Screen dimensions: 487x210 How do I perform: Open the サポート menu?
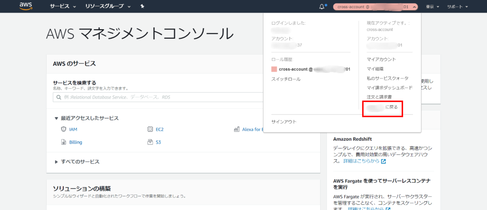pos(457,6)
